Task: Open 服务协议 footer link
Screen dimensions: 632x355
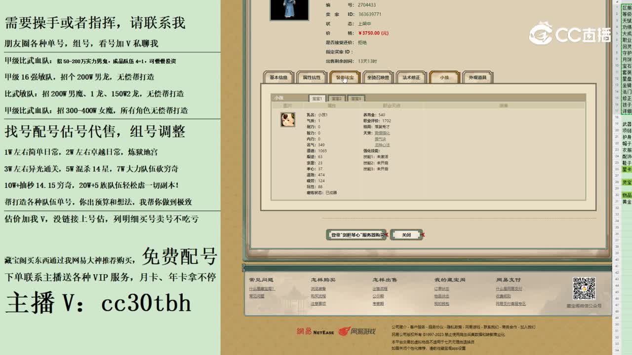Action: click(435, 327)
